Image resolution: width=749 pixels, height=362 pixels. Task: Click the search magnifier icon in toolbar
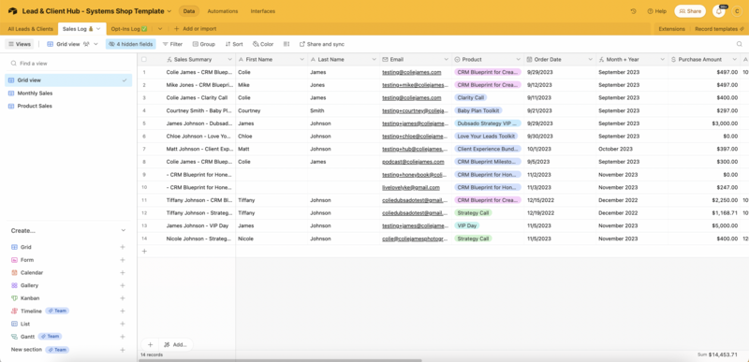point(740,44)
